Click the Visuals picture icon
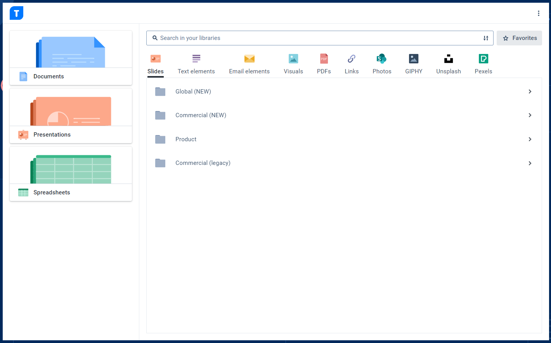551x343 pixels. 293,59
